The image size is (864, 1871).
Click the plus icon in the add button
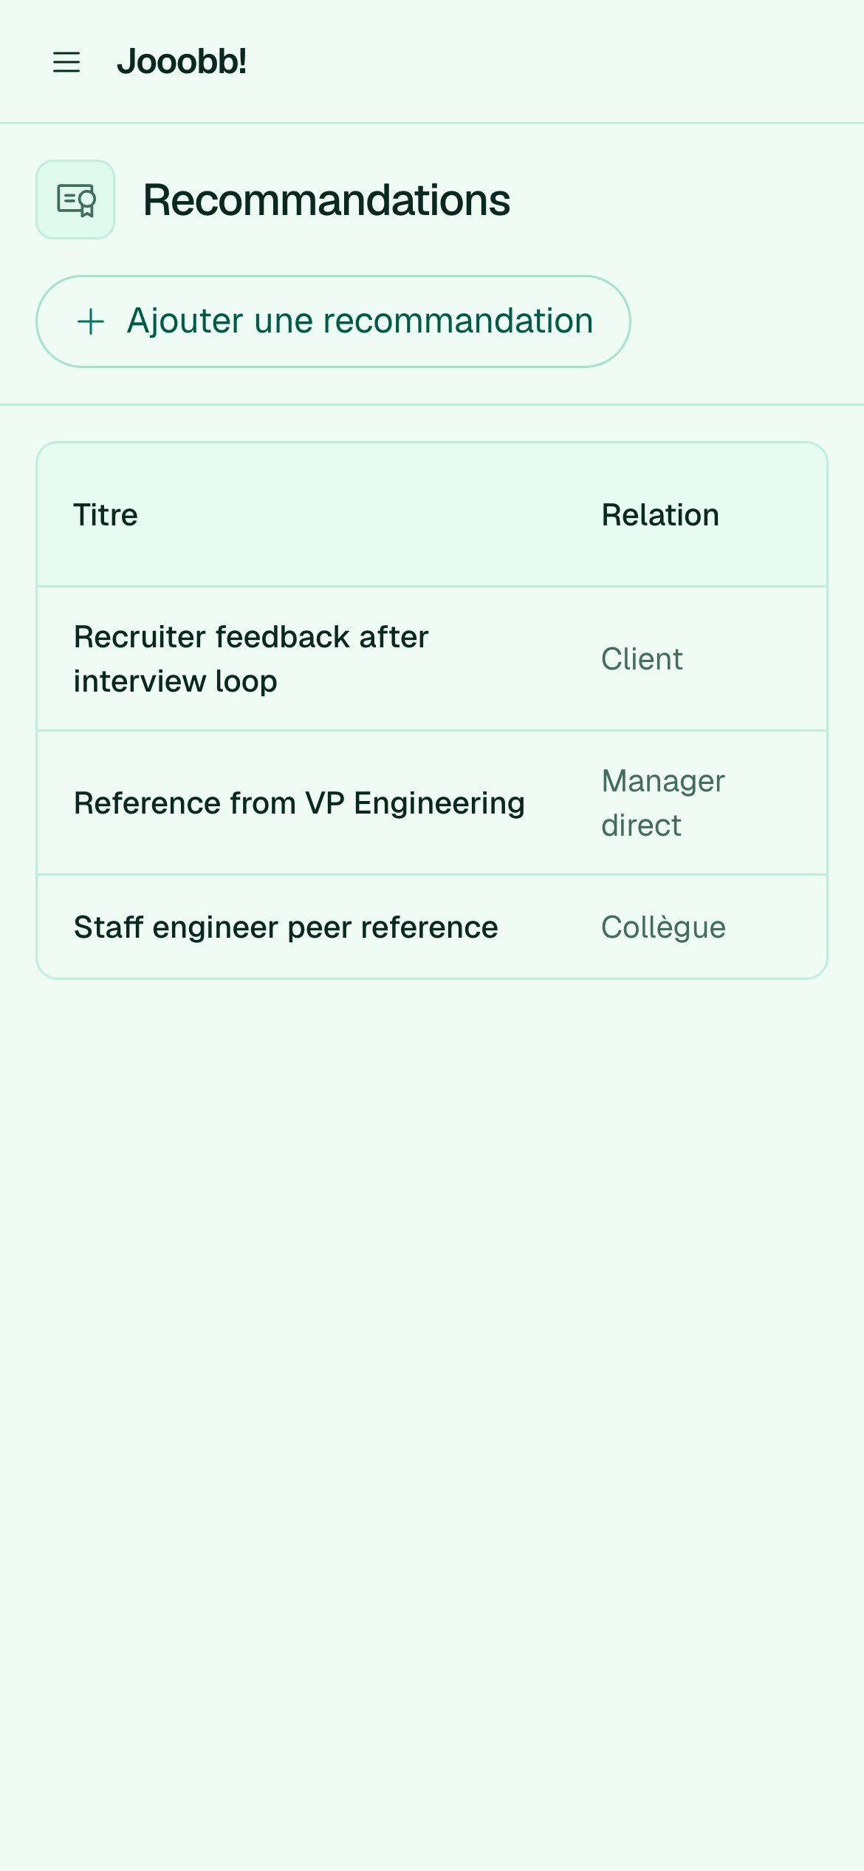(x=91, y=321)
